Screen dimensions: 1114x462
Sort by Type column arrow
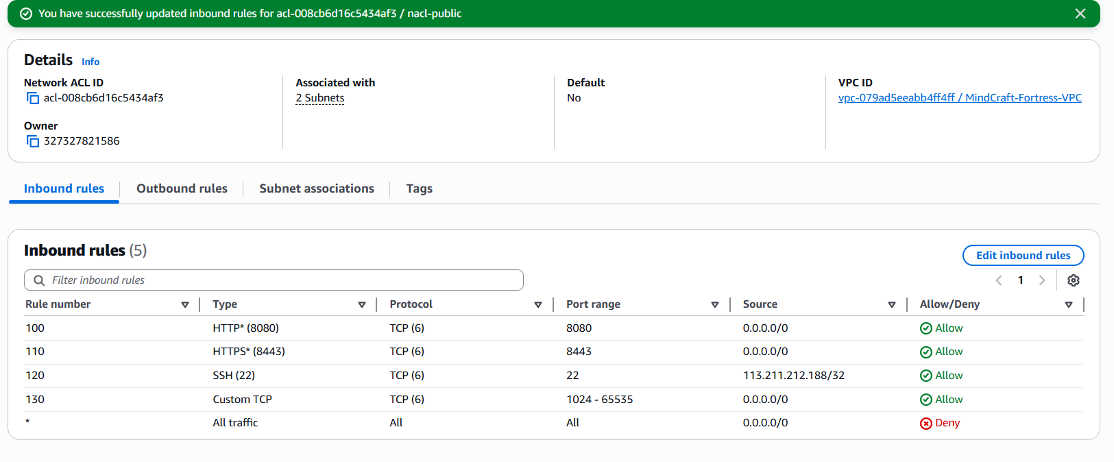pyautogui.click(x=361, y=304)
